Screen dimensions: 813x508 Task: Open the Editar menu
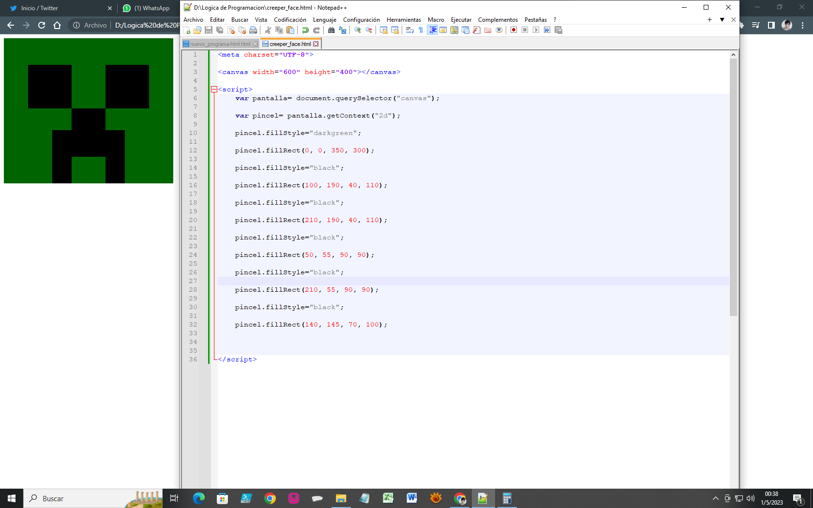pyautogui.click(x=217, y=20)
